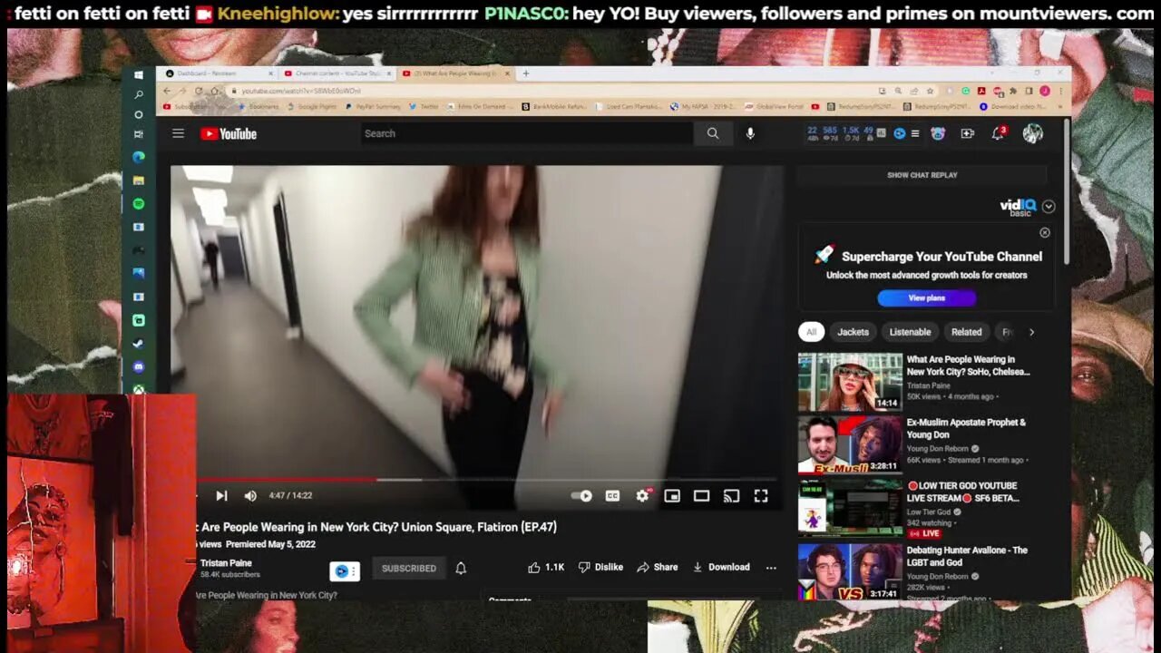Viewport: 1161px width, 653px height.
Task: Open the YouTube hamburger guide menu
Action: 179,133
